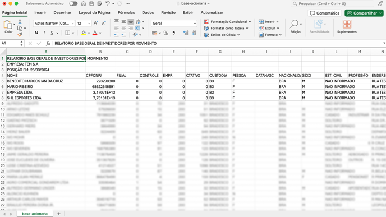The image size is (386, 217).
Task: Toggle the Salvamento Automático switch
Action: (x=73, y=4)
